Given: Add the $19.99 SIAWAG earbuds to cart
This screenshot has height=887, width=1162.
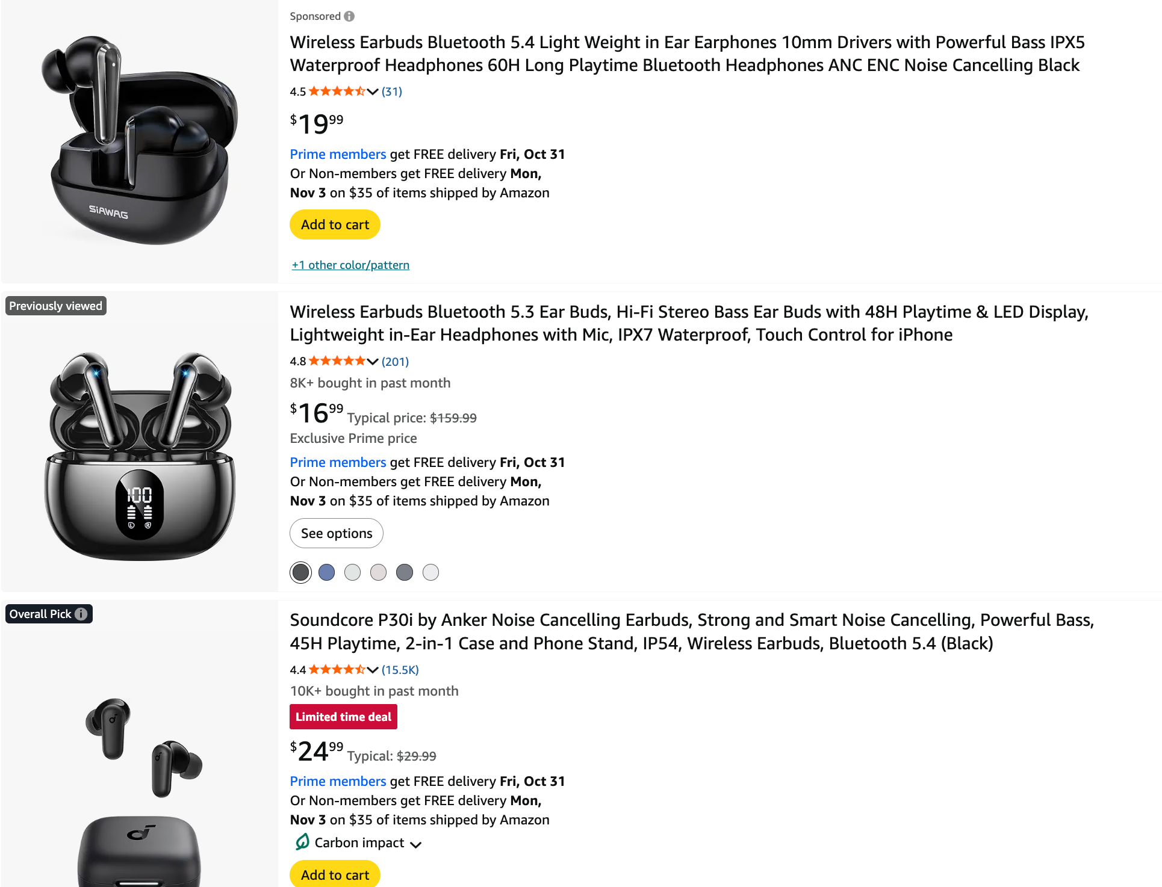Looking at the screenshot, I should pos(335,224).
